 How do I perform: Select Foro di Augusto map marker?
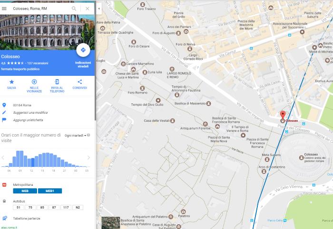[178, 33]
